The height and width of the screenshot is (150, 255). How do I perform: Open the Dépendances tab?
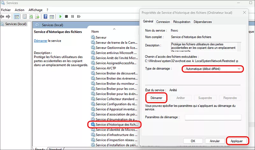pos(202,22)
